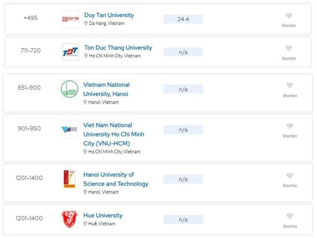The image size is (317, 238).
Task: Heart Hanoi University of Science and Technology
Action: point(290,176)
